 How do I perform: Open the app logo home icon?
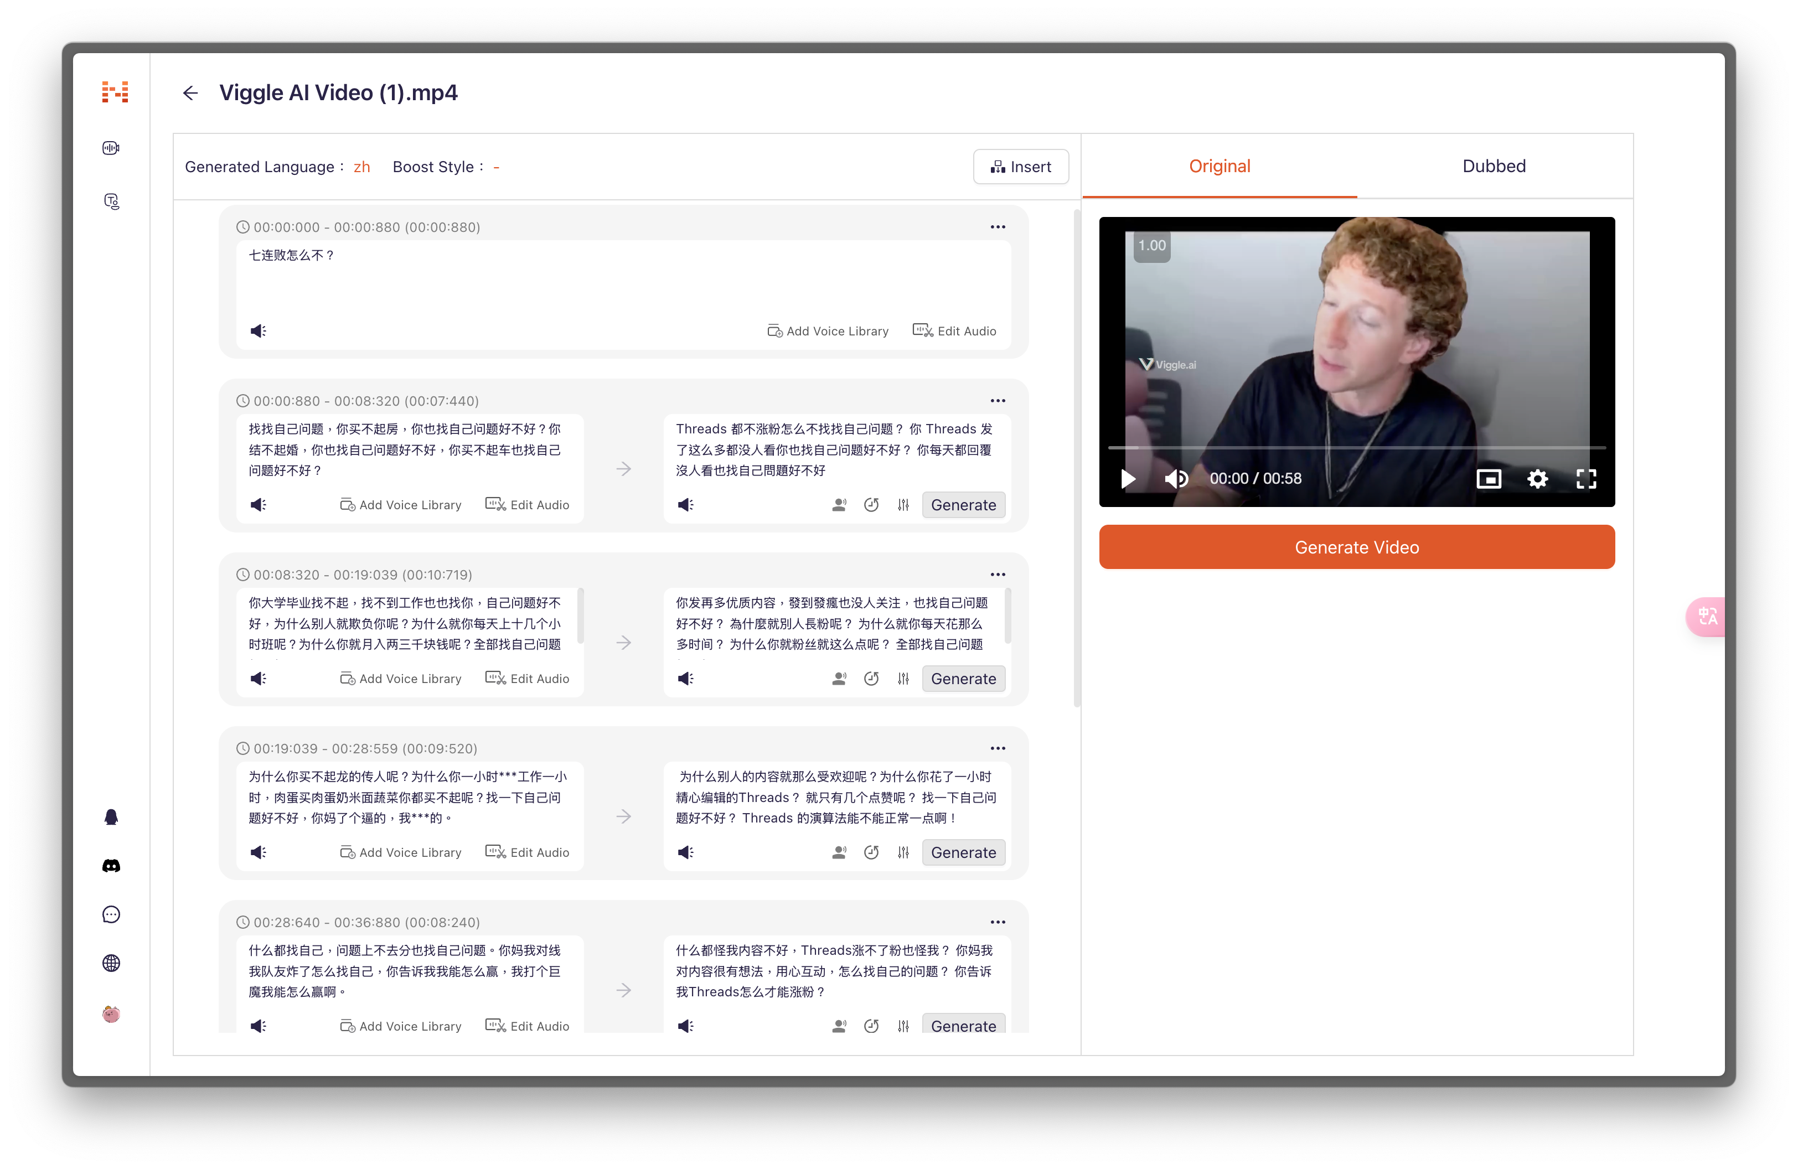(115, 92)
